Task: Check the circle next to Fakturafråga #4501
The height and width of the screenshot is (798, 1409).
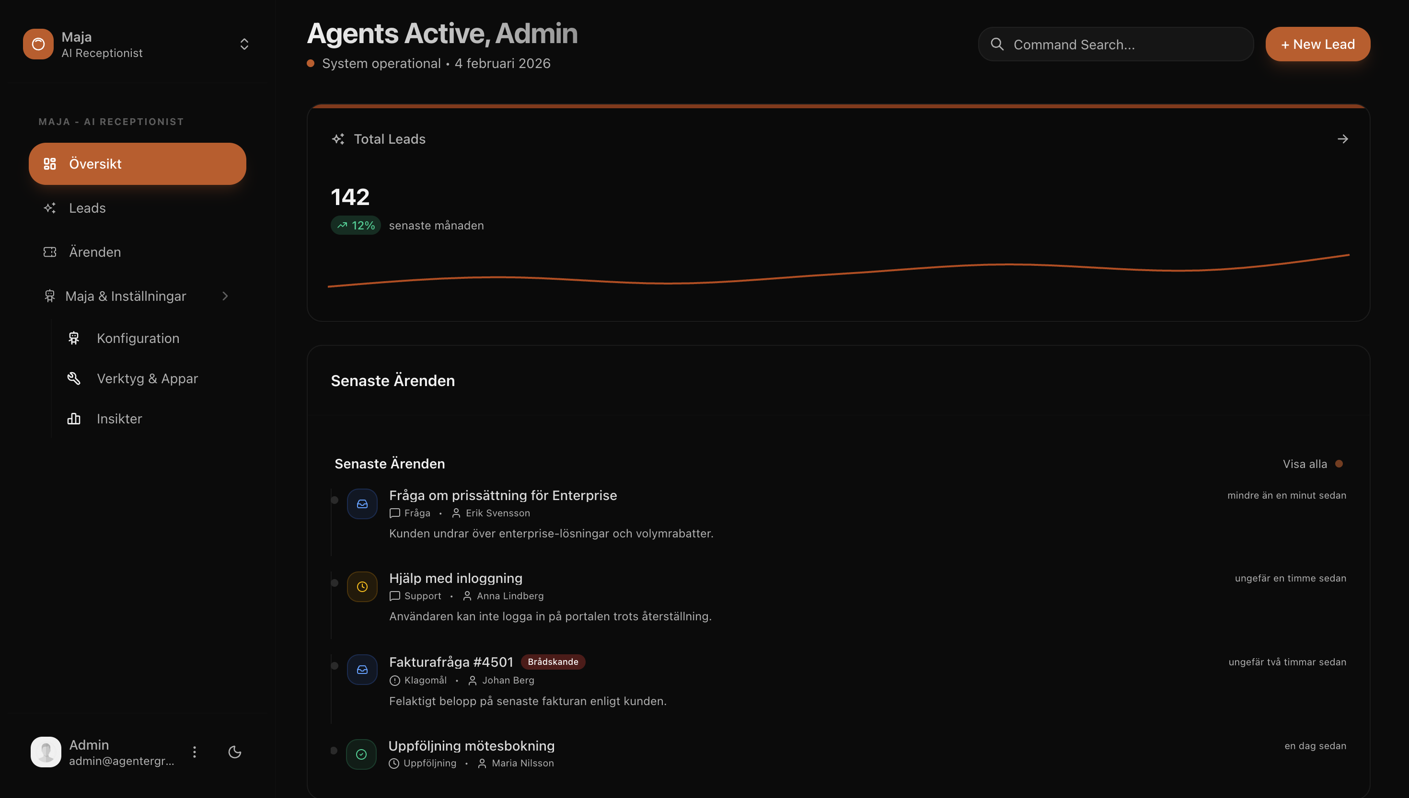Action: (335, 665)
